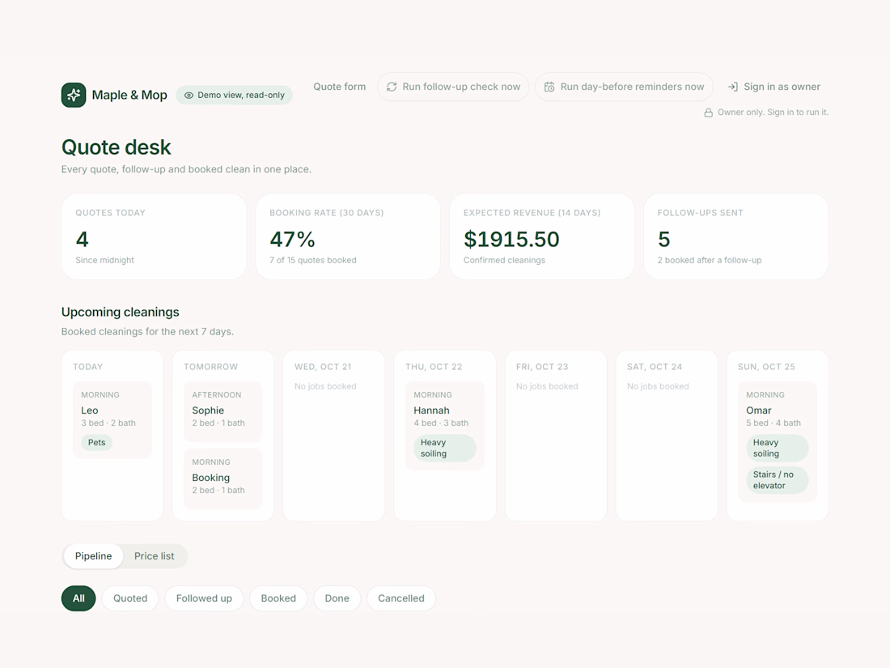Click the sign-in arrow icon
This screenshot has height=668, width=890.
[733, 87]
